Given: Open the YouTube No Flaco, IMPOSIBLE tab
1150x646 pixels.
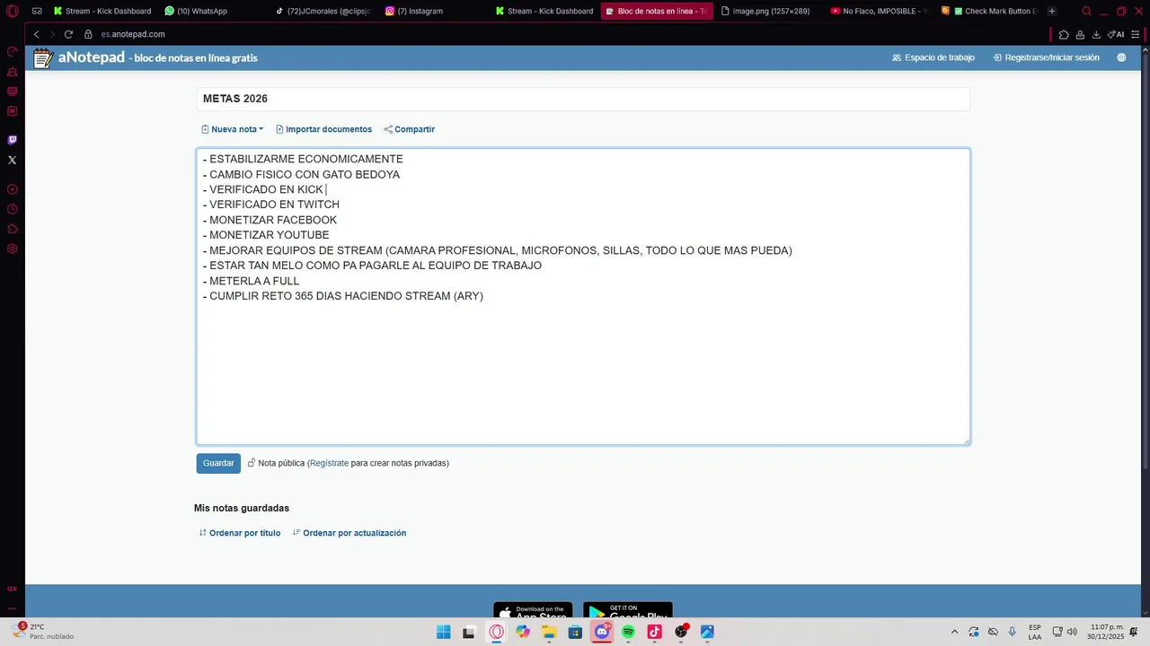Looking at the screenshot, I should coord(878,11).
